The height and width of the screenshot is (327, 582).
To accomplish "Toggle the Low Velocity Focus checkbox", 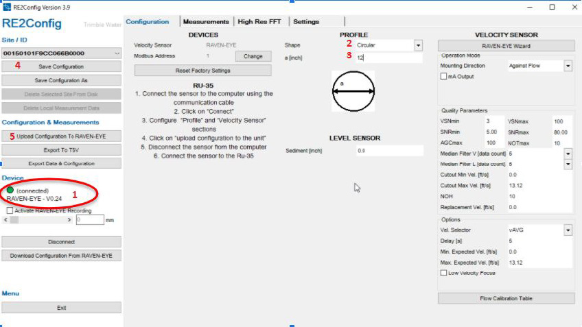I will point(443,273).
